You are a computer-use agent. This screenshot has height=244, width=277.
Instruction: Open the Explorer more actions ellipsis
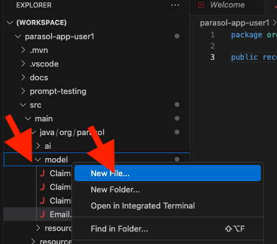175,5
